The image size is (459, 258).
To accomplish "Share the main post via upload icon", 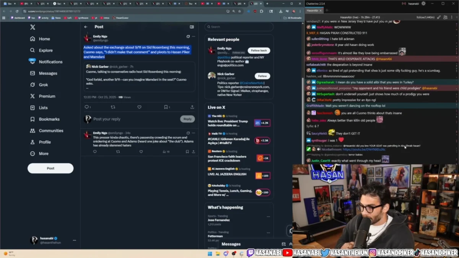I will click(x=192, y=107).
